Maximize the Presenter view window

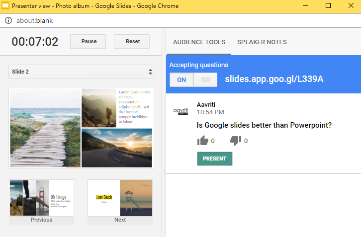pyautogui.click(x=328, y=6)
